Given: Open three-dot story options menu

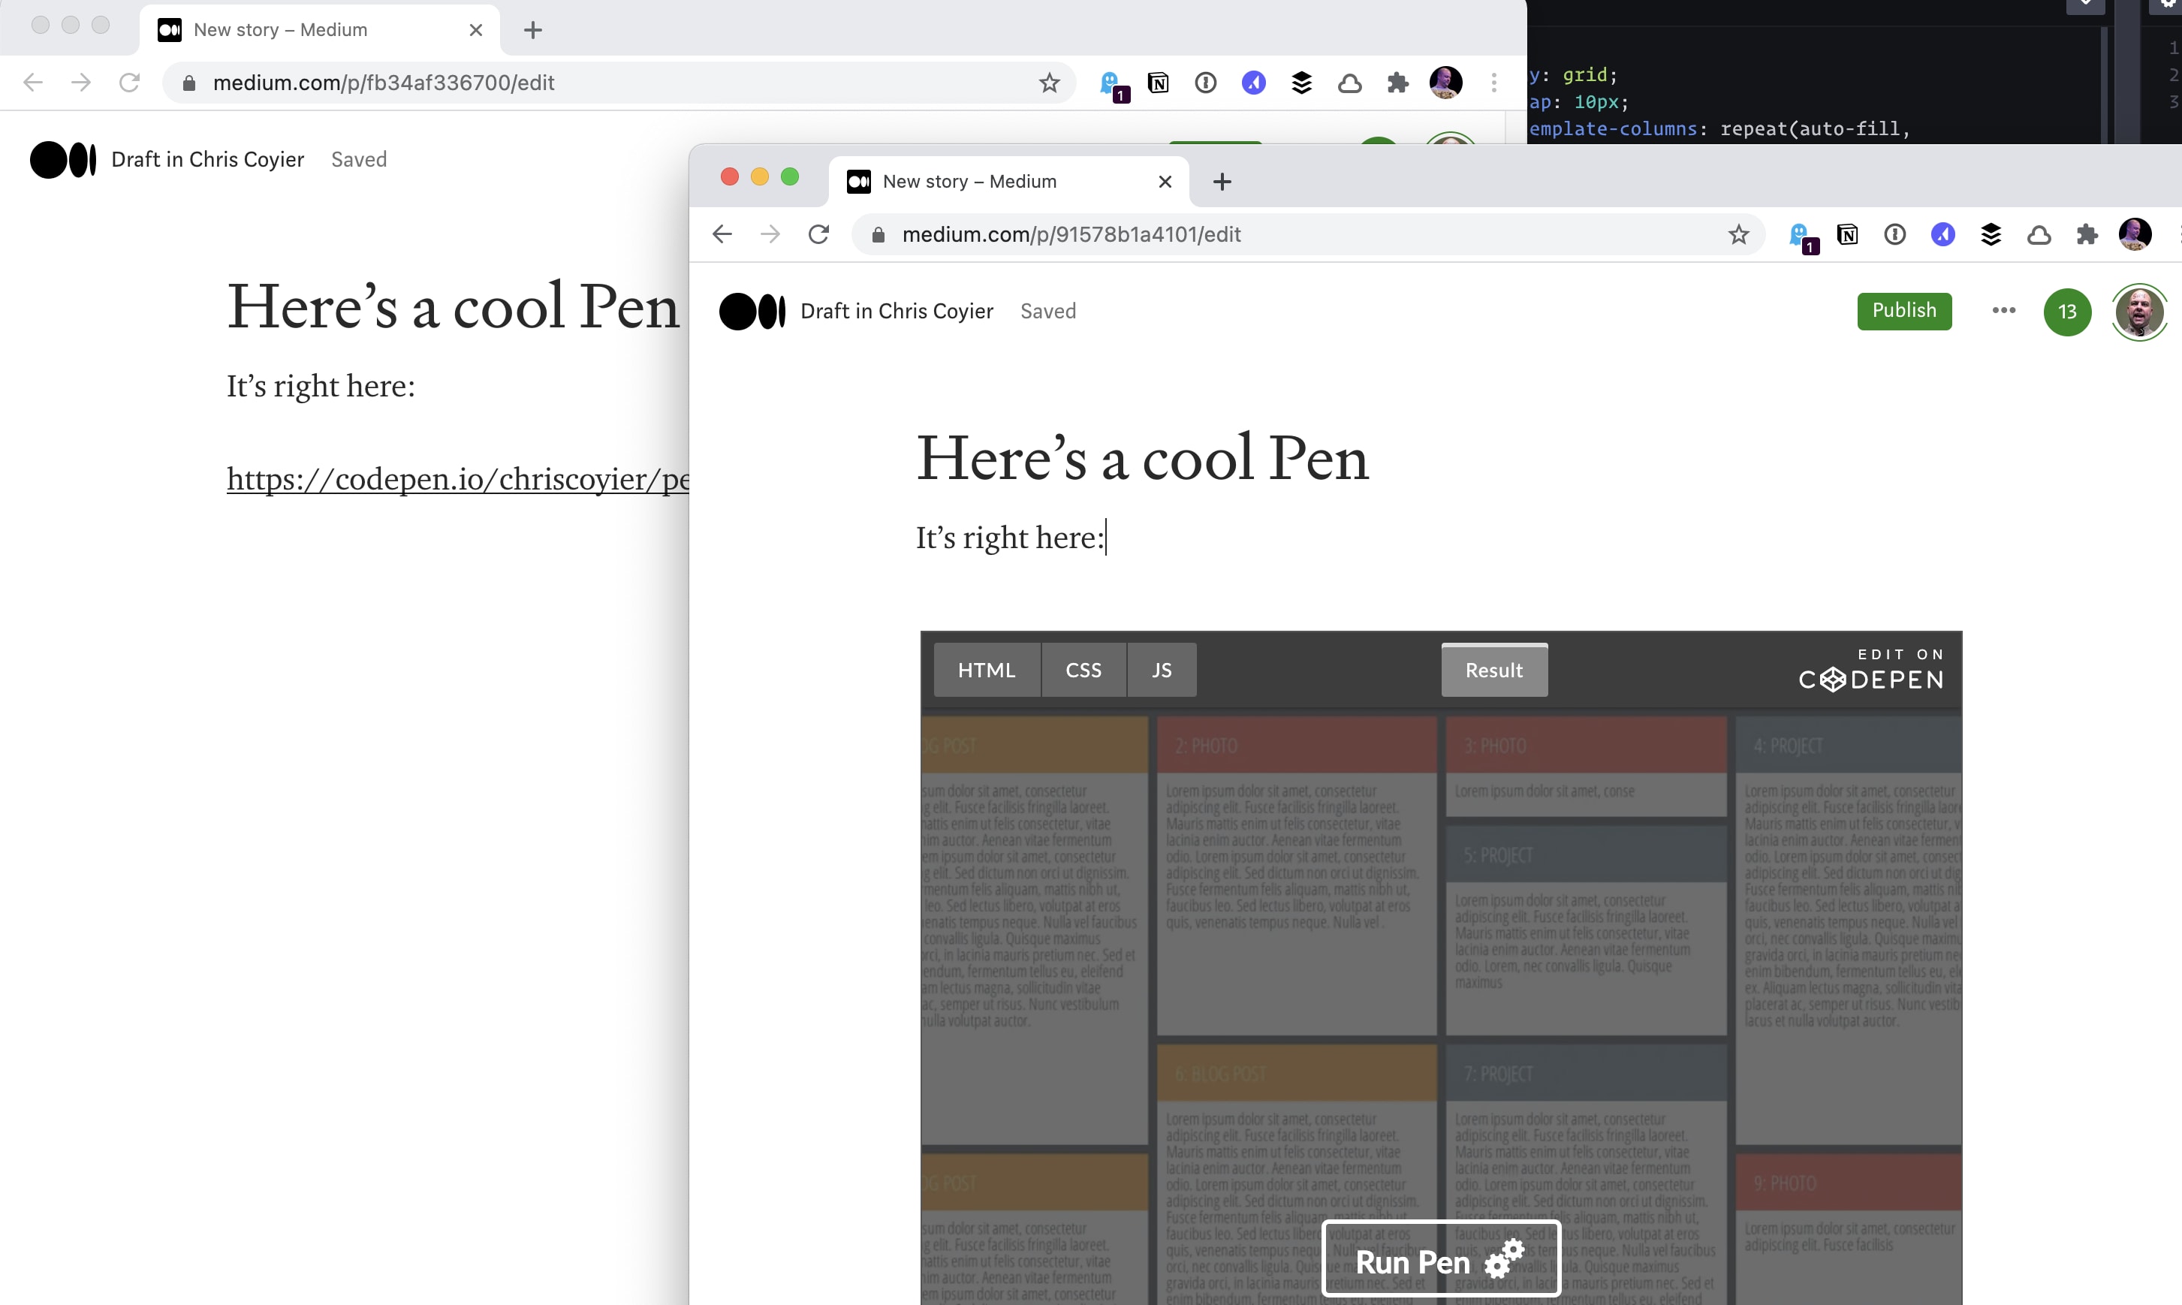Looking at the screenshot, I should 2003,310.
